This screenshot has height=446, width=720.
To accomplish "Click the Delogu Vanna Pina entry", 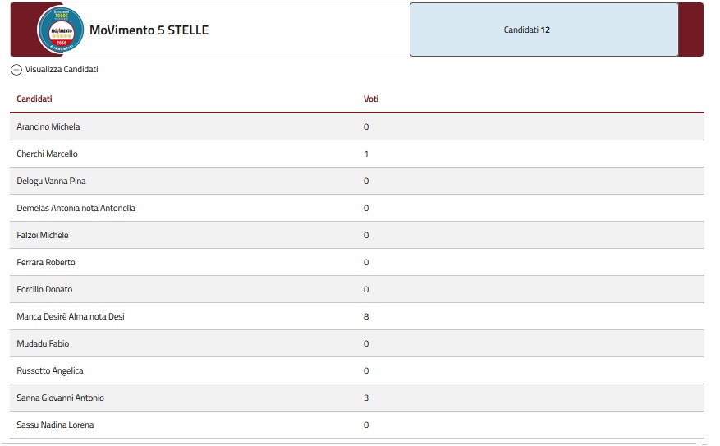I will 51,181.
